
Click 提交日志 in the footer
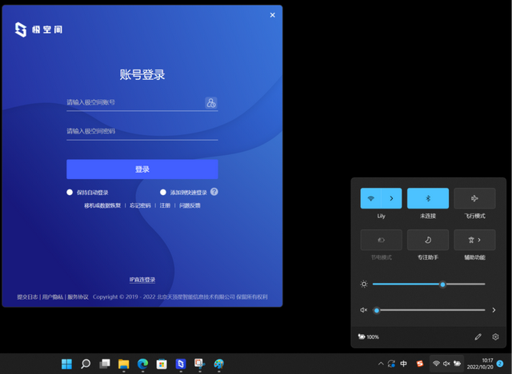pyautogui.click(x=27, y=297)
